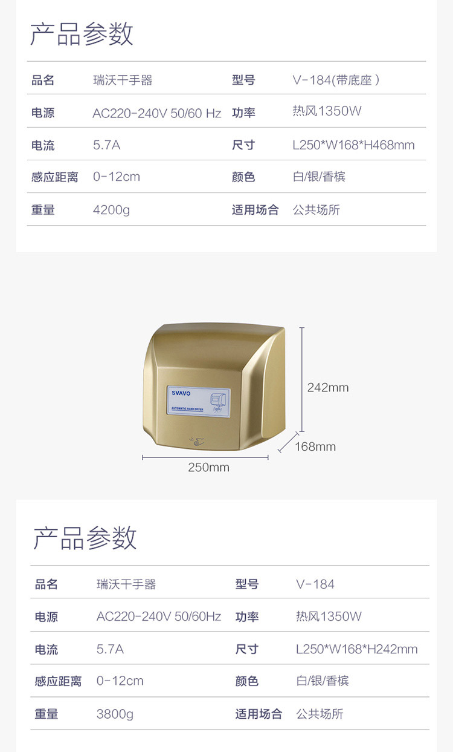
Task: Click the top table 白/银/香槟 color value
Action: point(319,177)
